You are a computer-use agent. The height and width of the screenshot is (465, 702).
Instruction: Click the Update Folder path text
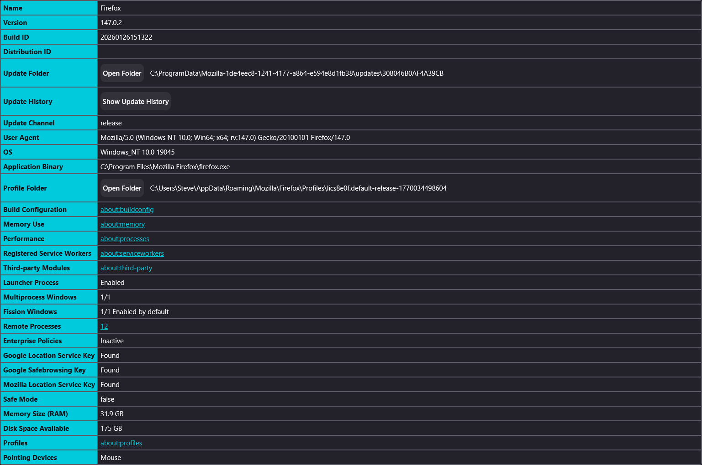click(x=296, y=73)
